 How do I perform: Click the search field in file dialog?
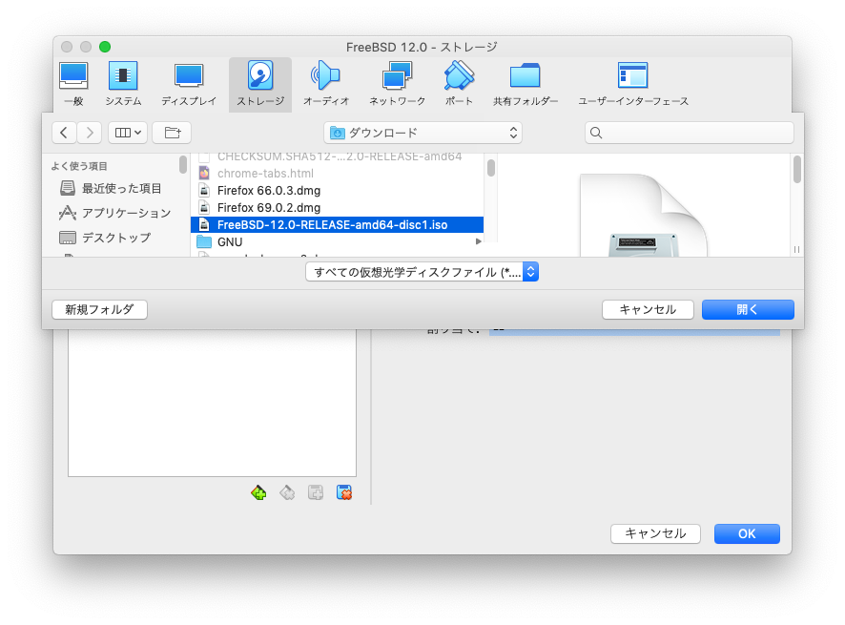[x=690, y=133]
